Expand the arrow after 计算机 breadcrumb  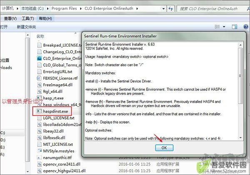click(x=17, y=9)
